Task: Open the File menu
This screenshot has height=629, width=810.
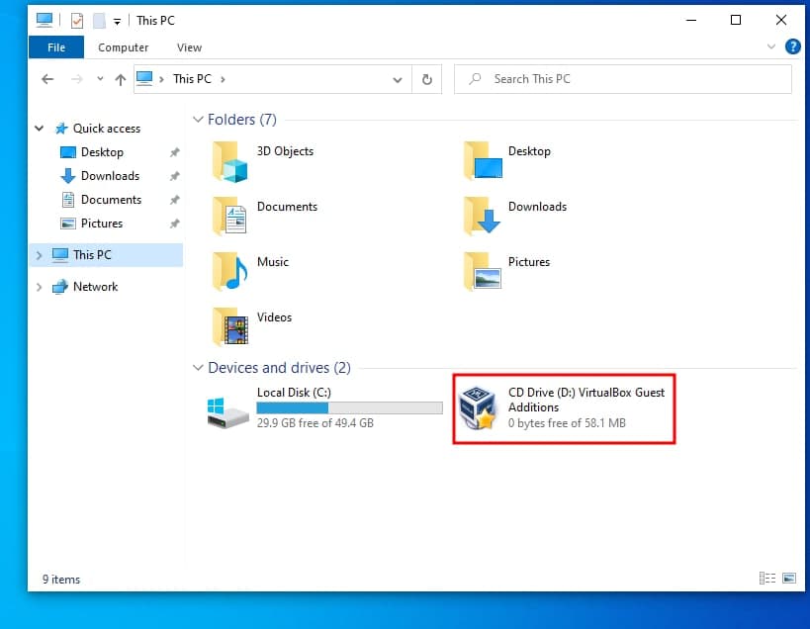Action: click(x=56, y=47)
